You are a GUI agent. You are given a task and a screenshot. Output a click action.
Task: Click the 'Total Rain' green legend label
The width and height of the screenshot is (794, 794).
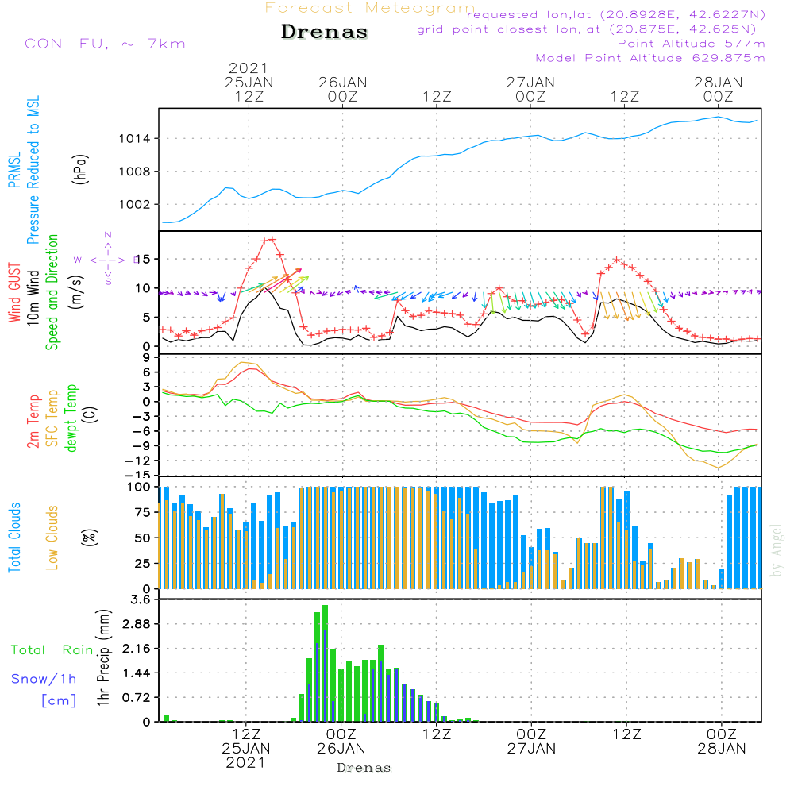[x=52, y=650]
